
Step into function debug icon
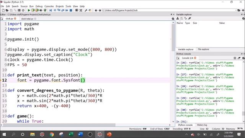coord(59,10)
